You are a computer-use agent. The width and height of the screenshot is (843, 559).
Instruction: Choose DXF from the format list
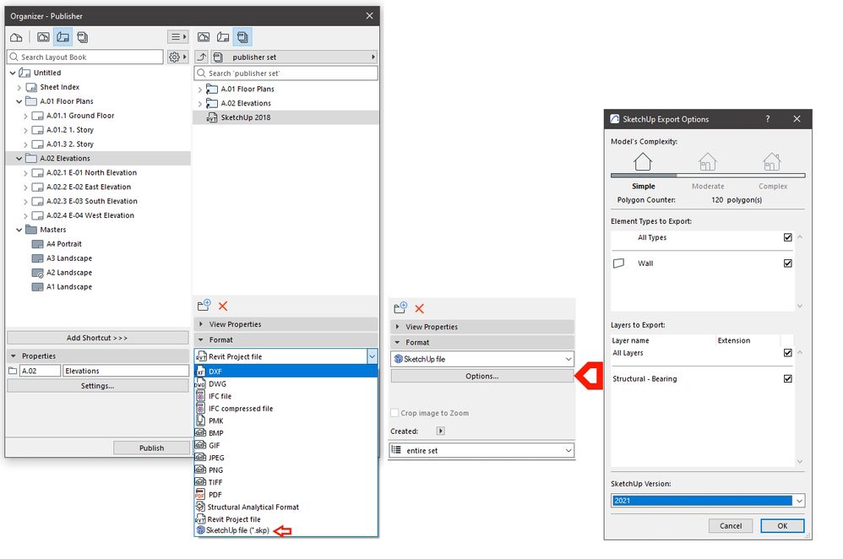[x=286, y=372]
